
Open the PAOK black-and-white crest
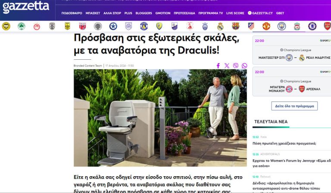pyautogui.click(x=52, y=26)
